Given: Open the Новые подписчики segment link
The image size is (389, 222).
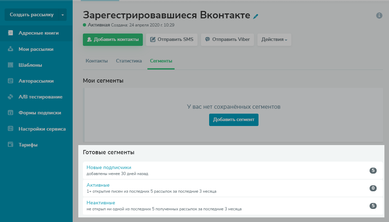Looking at the screenshot, I should tap(109, 167).
